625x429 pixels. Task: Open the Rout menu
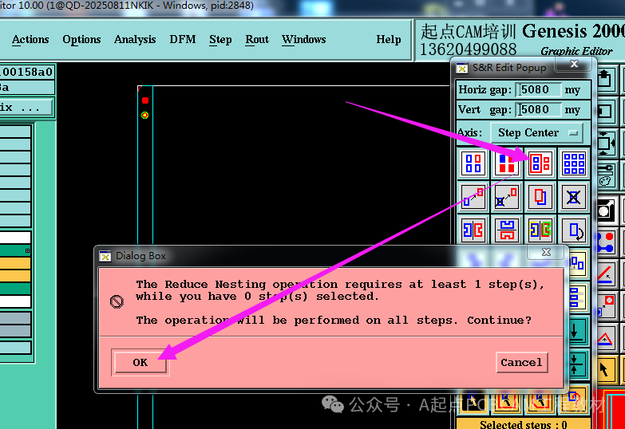pyautogui.click(x=257, y=39)
